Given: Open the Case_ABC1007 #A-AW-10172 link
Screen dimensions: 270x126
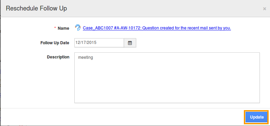Looking at the screenshot, I should click(157, 28).
